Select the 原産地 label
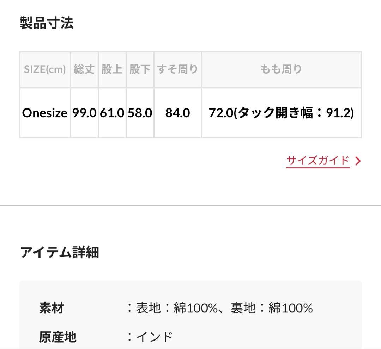The image size is (381, 349). click(x=58, y=337)
